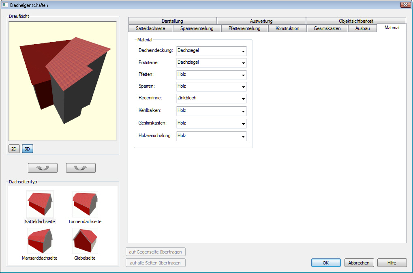The height and width of the screenshot is (273, 413).
Task: Open the Sparreneinteilung tab
Action: (197, 28)
